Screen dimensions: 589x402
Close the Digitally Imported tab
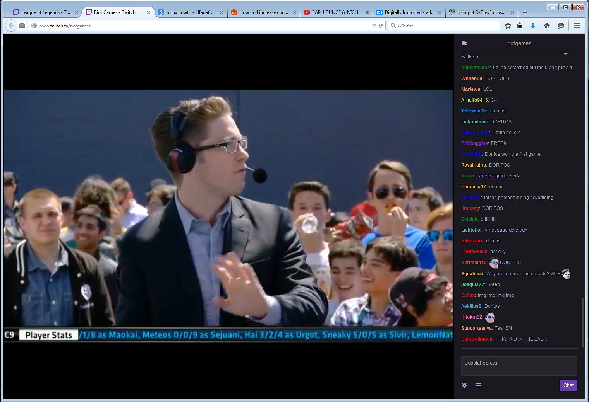[x=440, y=12]
